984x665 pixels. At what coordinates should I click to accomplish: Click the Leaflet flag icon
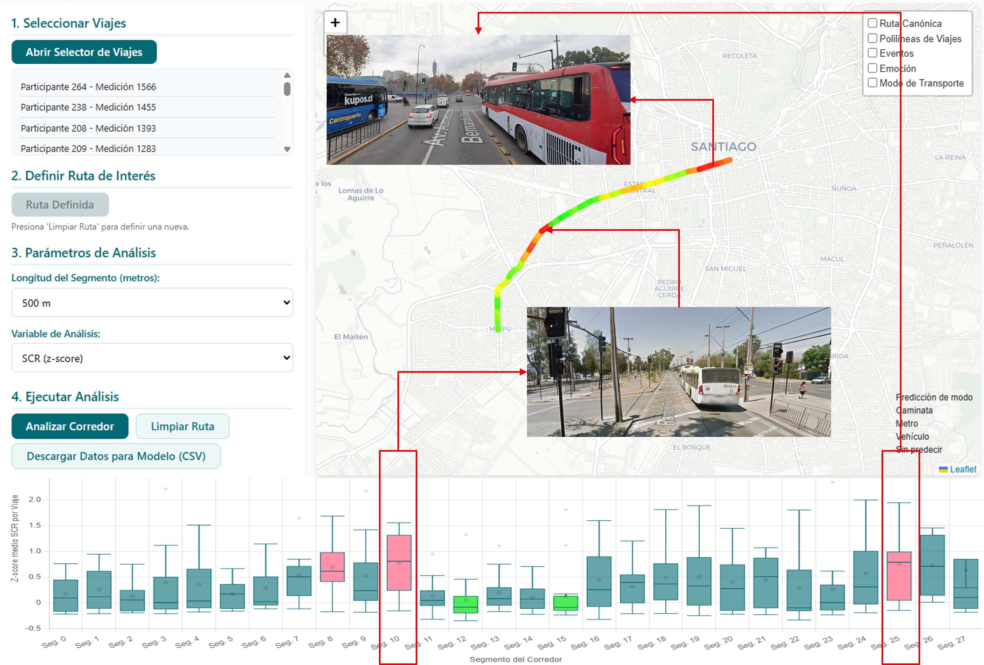coord(943,469)
